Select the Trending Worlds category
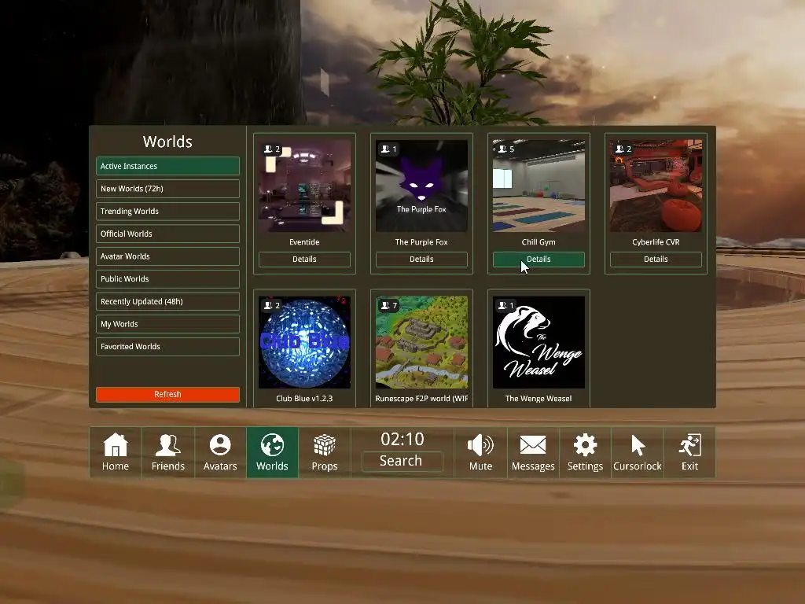The image size is (805, 604). 167,211
